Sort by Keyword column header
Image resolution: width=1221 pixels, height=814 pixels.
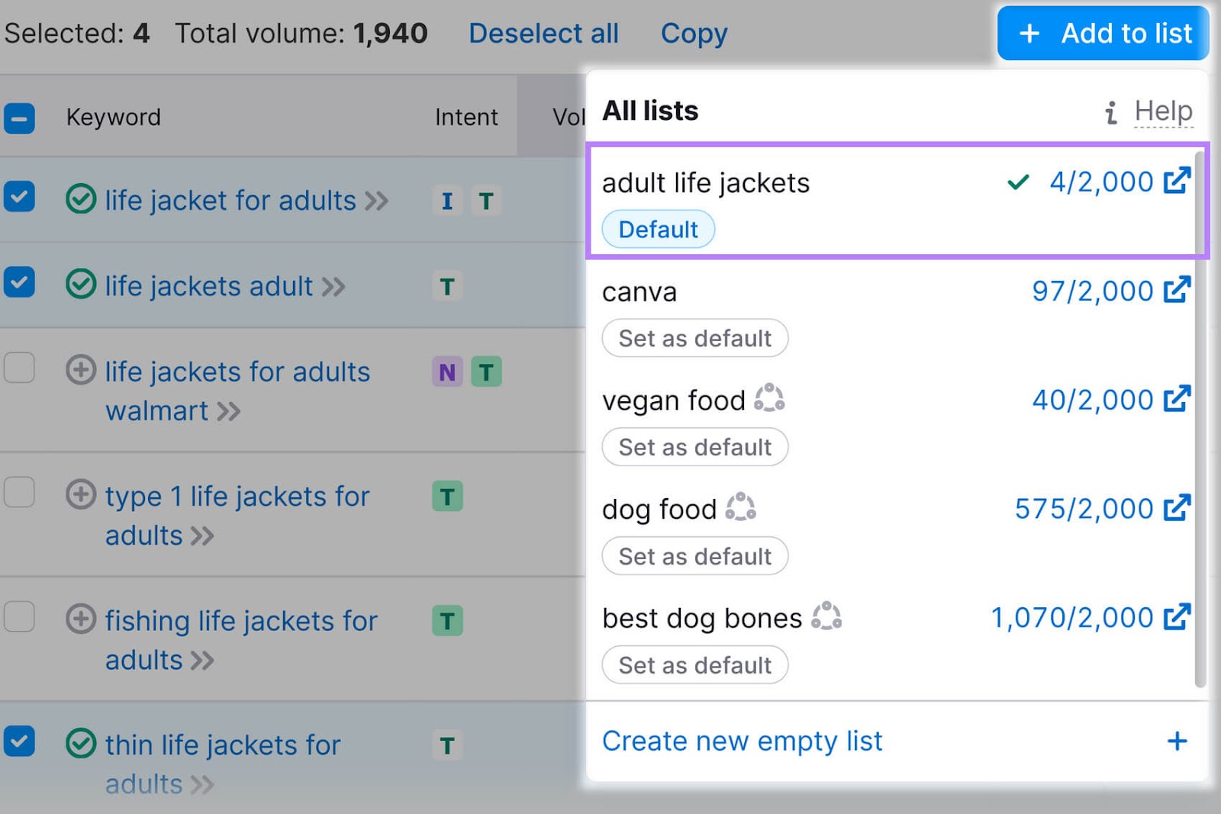pos(114,117)
